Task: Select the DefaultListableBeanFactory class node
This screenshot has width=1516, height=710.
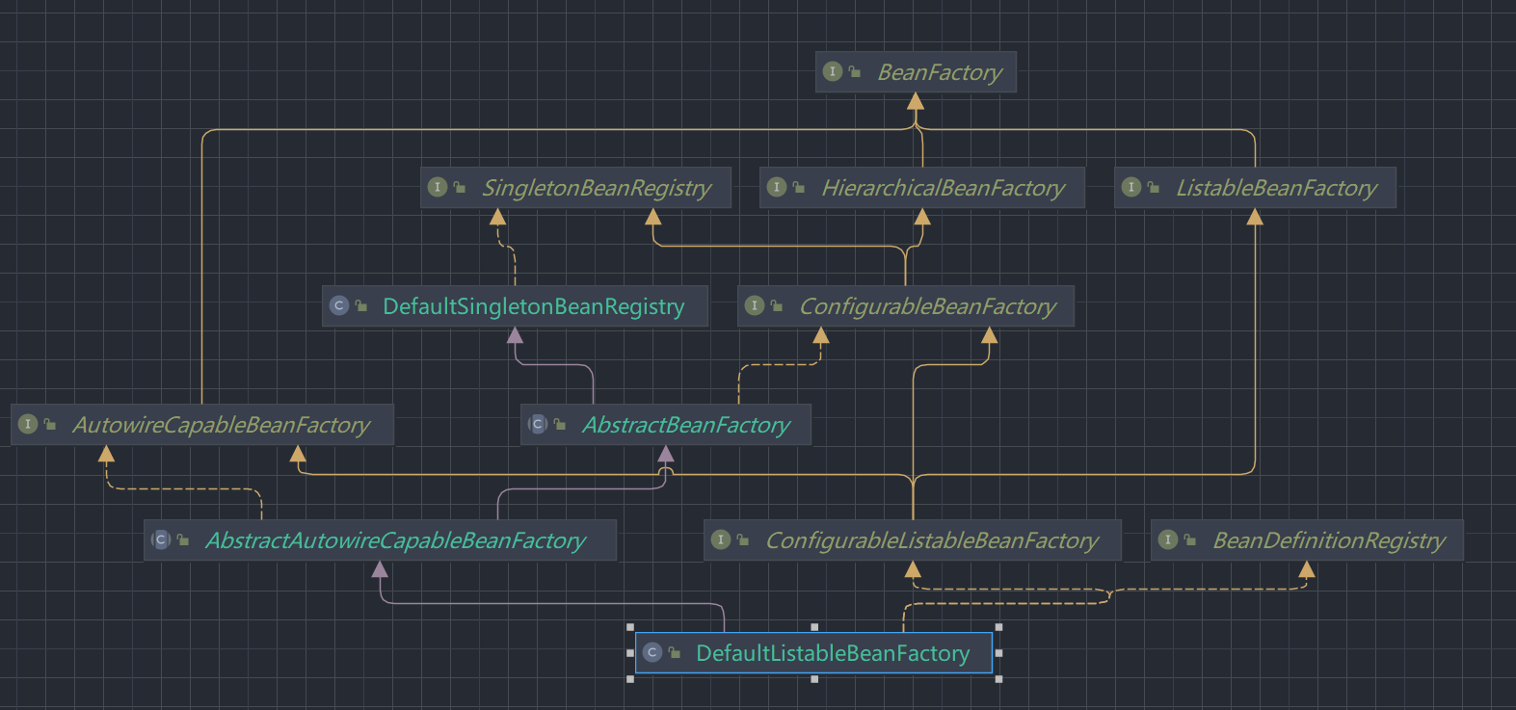Action: click(814, 653)
